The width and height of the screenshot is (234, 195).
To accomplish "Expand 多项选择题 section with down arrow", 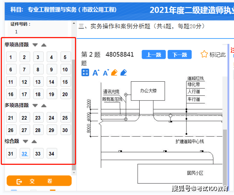I will pyautogui.click(x=35, y=105).
